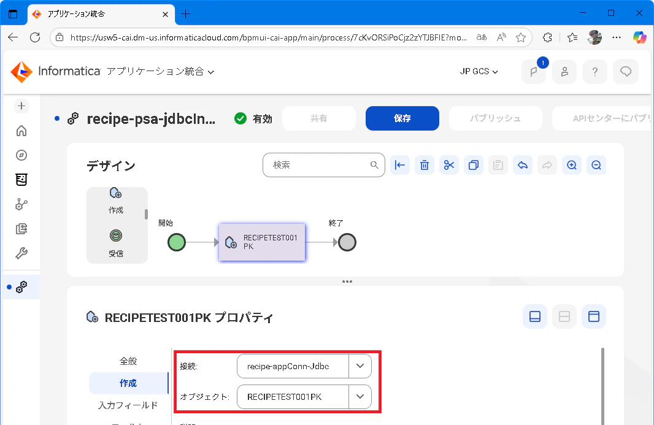Click the パブリッシュ publish button
Screen dimensions: 654x425
(496, 118)
